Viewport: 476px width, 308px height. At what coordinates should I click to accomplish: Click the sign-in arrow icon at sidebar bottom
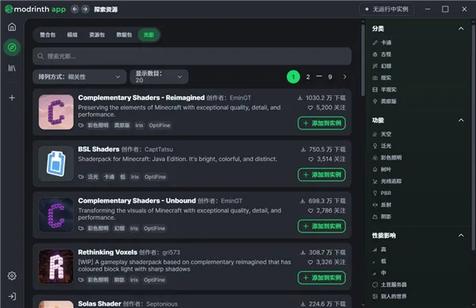[x=12, y=296]
